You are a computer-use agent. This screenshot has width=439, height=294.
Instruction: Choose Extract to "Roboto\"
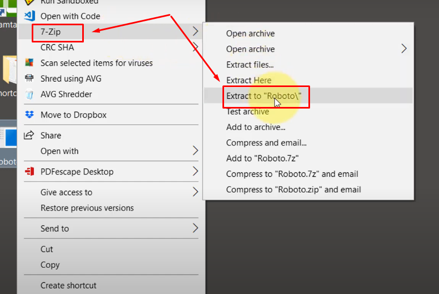[264, 96]
